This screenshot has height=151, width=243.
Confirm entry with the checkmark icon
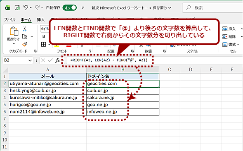(50, 60)
